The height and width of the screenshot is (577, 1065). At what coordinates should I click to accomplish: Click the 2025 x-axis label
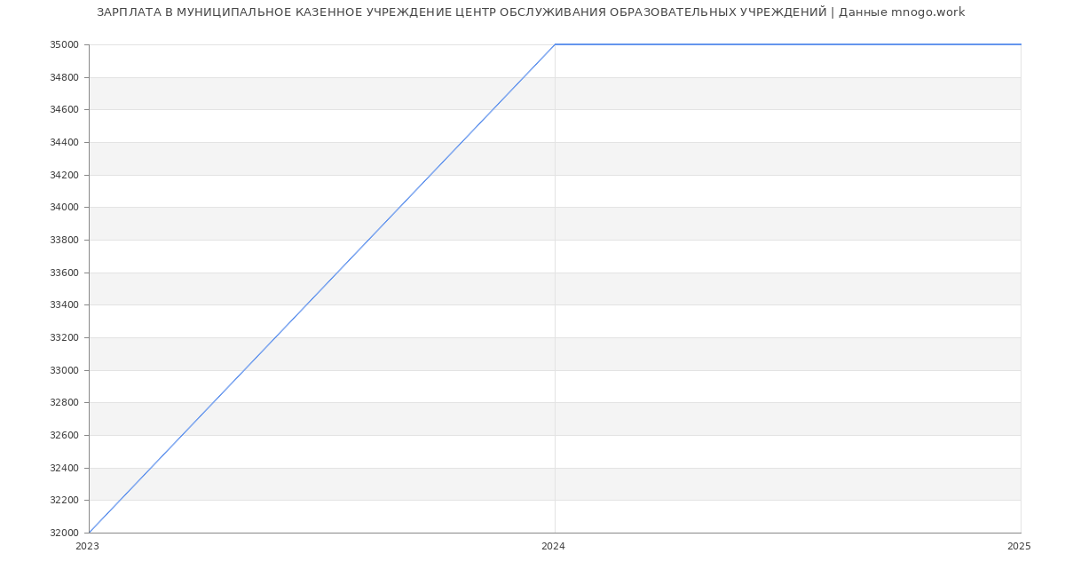point(1019,547)
